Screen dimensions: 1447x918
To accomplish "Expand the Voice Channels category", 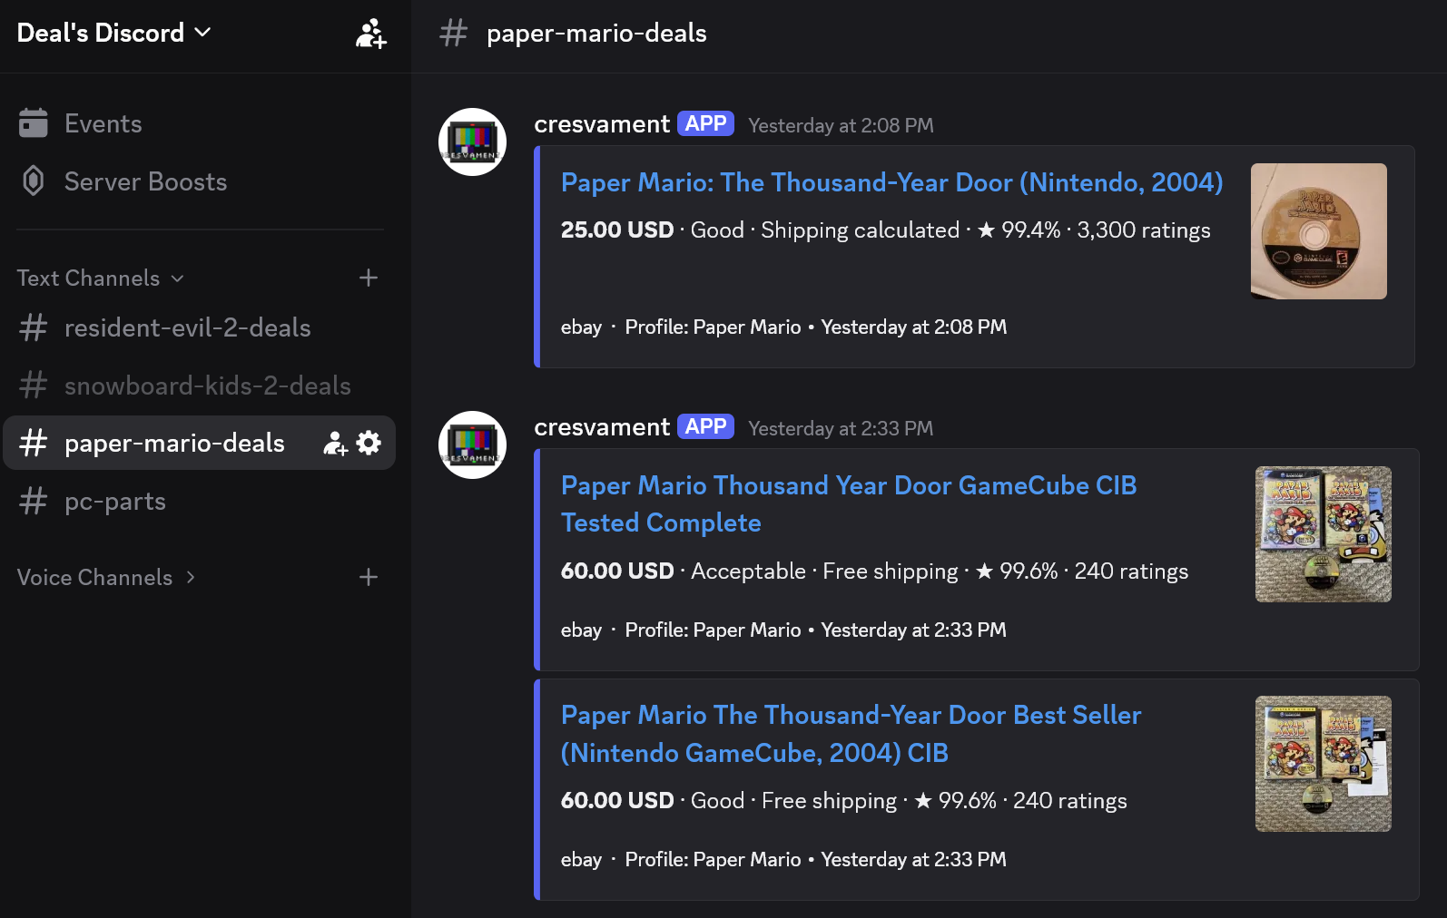I will click(x=106, y=577).
